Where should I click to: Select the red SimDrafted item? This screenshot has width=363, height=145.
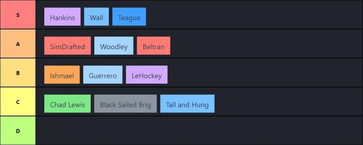pyautogui.click(x=67, y=46)
